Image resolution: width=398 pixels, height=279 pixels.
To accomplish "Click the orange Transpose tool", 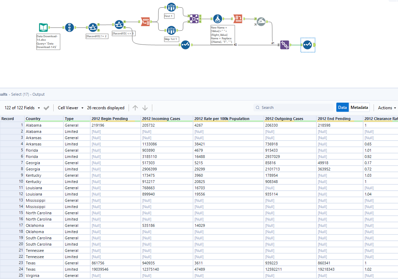I will 146,21.
